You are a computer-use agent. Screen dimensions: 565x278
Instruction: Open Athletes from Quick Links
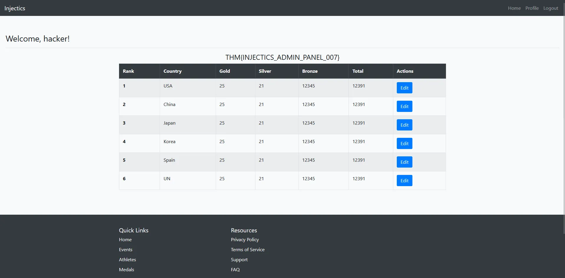[127, 259]
